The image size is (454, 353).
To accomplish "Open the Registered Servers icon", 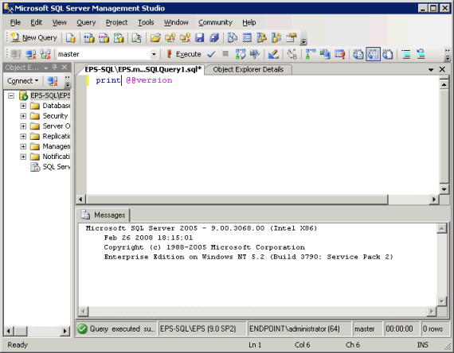I will click(x=233, y=37).
